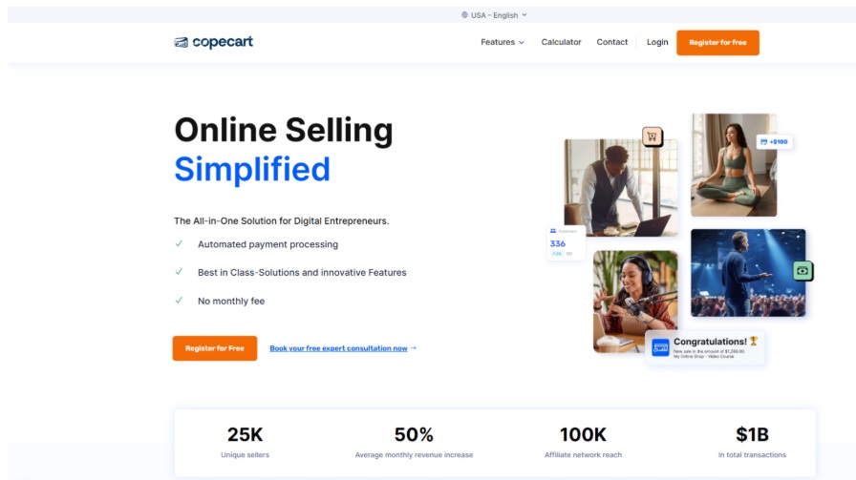856x480 pixels.
Task: Click the Register for Free hero button
Action: (x=215, y=348)
